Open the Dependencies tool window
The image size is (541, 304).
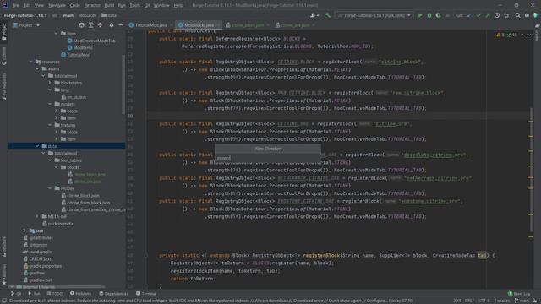(113, 294)
